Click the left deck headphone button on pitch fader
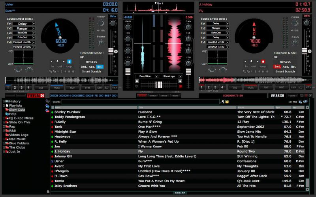Viewport: 316px width, 197px height. (116, 52)
